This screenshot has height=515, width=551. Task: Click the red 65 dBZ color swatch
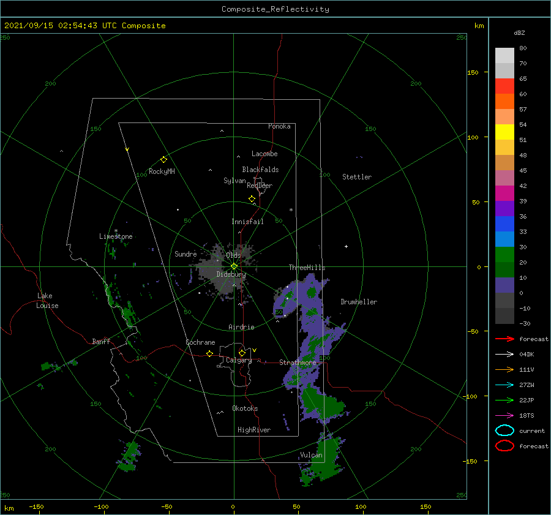click(504, 86)
